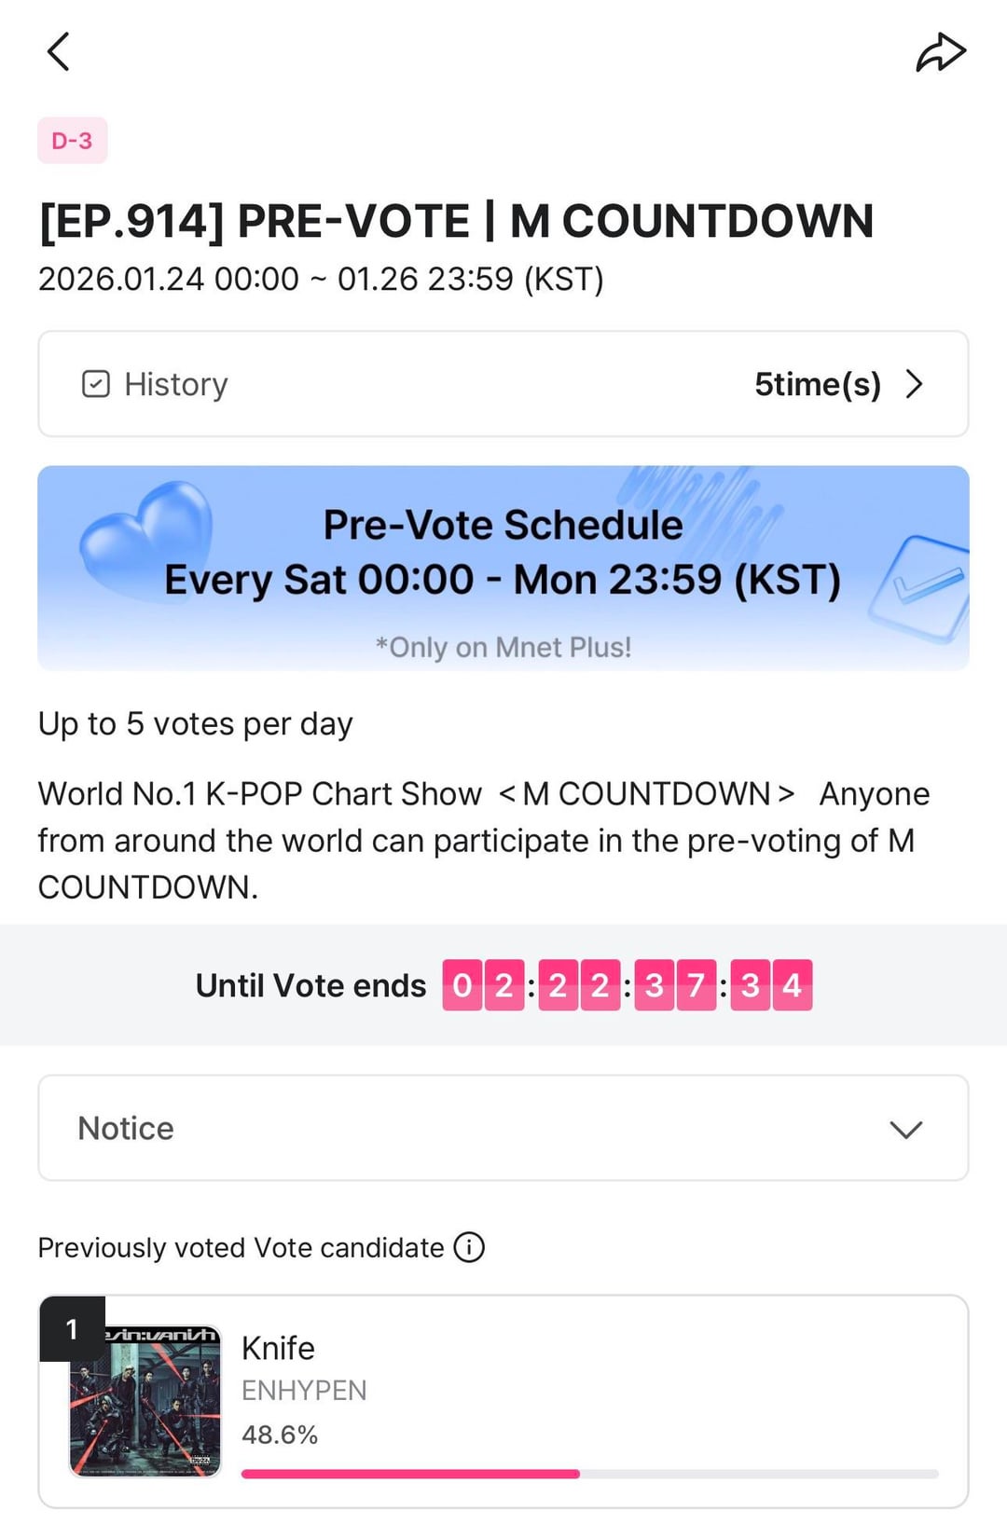
Task: Click the blue checkbox graphic on the banner
Action: coord(921,589)
